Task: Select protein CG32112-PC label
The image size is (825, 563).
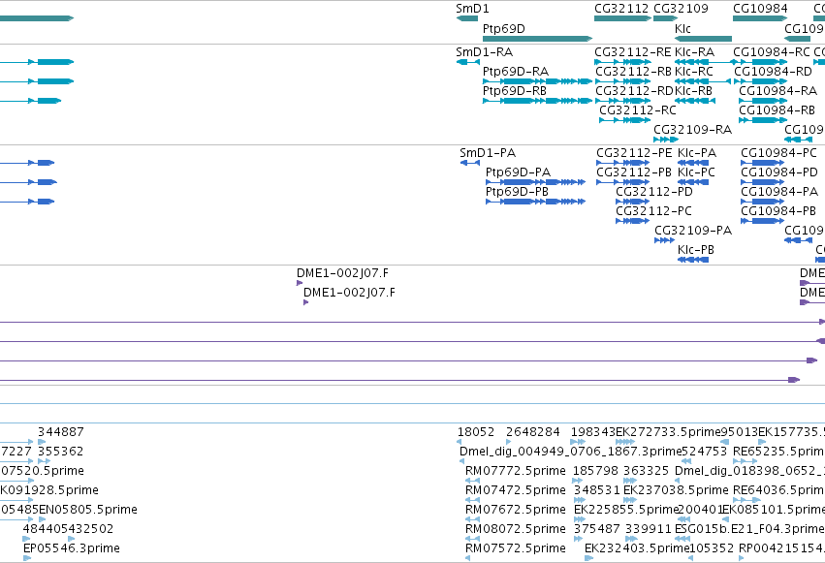Action: (x=653, y=211)
